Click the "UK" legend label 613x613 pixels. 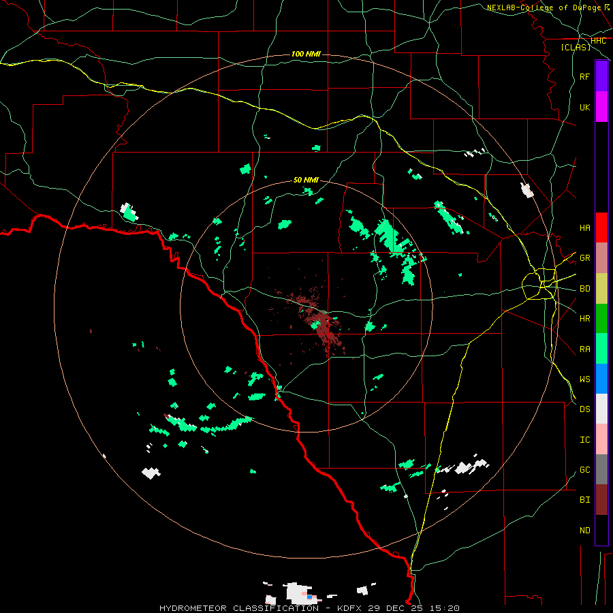pyautogui.click(x=585, y=107)
